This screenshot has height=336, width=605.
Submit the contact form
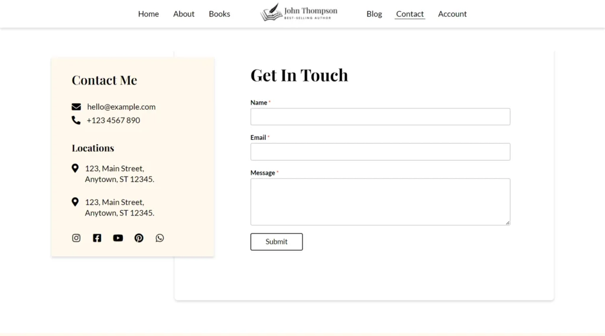coord(277,242)
